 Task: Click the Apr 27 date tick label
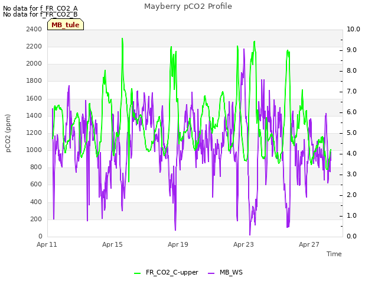click(309, 244)
